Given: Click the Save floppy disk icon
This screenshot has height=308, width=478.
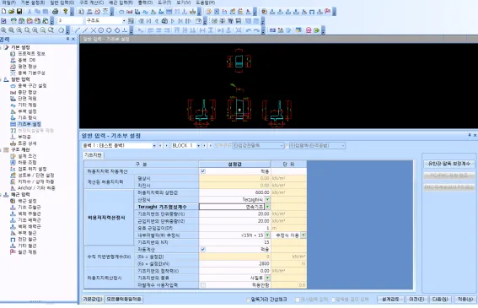Looking at the screenshot, I should [19, 12].
